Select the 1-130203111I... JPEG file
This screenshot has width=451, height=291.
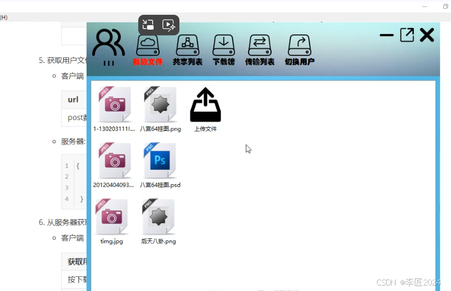(115, 105)
